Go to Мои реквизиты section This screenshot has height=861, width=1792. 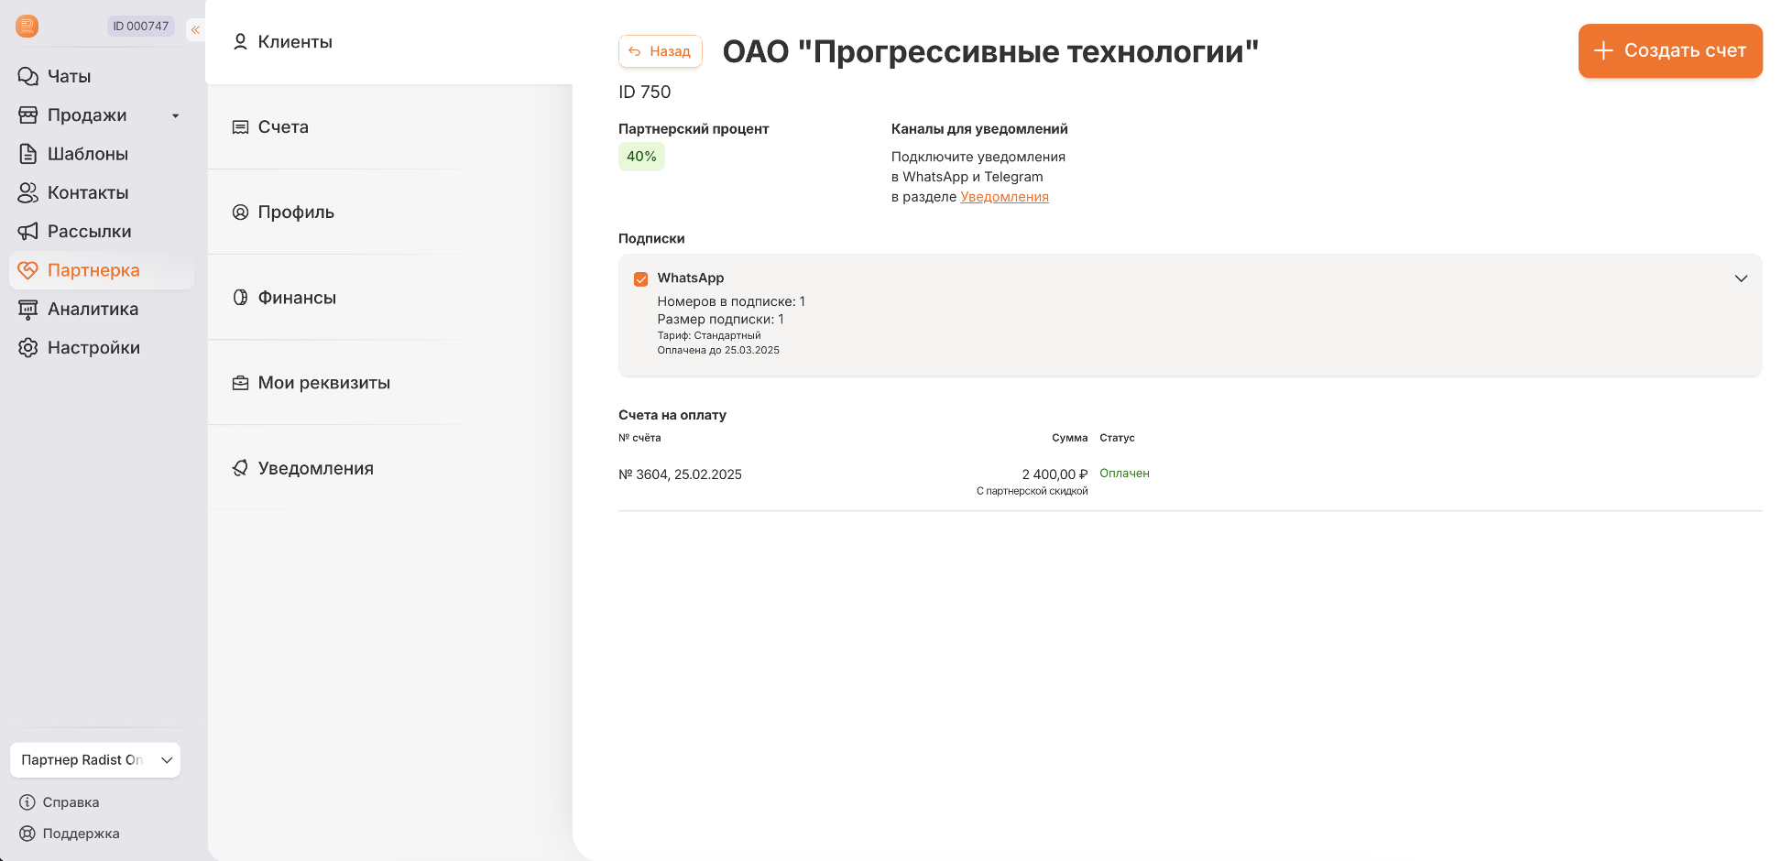323,383
